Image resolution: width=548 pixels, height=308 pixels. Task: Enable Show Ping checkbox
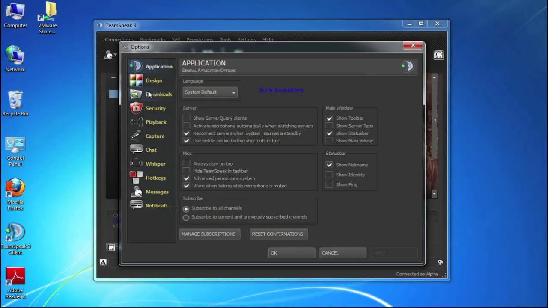(329, 184)
